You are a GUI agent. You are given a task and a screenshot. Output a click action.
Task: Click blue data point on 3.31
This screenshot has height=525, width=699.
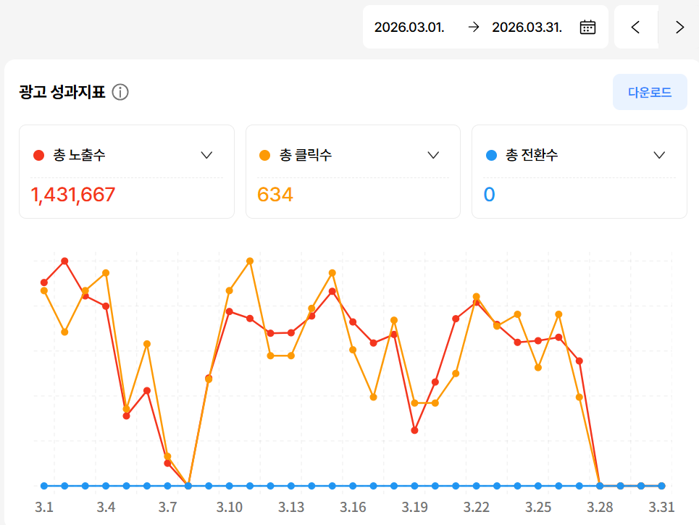tap(661, 486)
